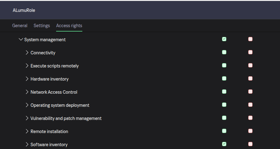280x149 pixels.
Task: Open the General tab
Action: click(x=20, y=26)
